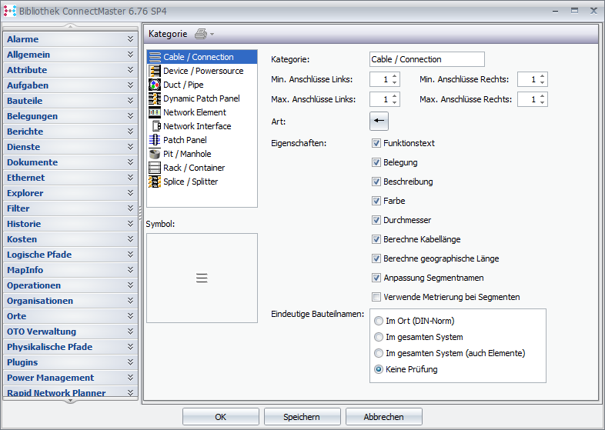Click the Duct / Pipe colored icon

tap(155, 85)
